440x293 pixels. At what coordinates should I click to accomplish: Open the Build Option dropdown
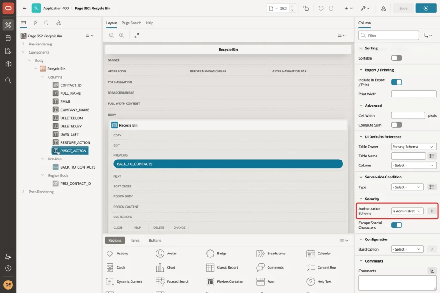pos(407,249)
